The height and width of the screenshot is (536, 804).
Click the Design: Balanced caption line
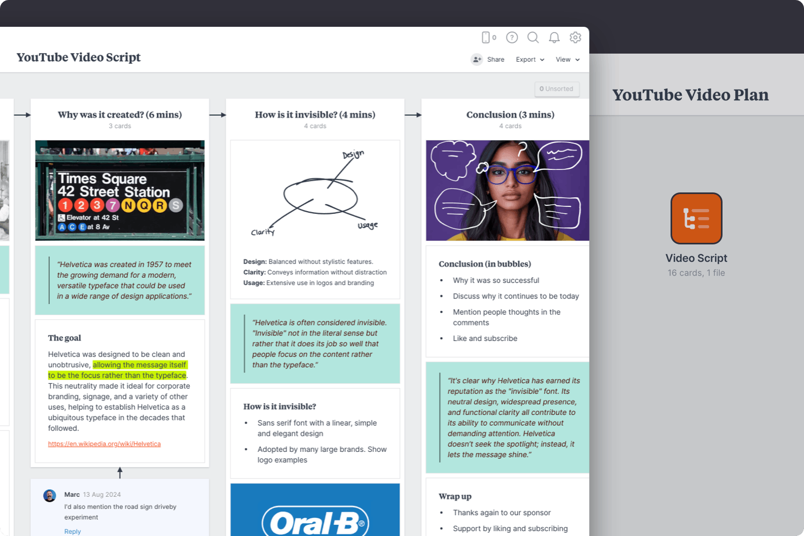pyautogui.click(x=308, y=262)
